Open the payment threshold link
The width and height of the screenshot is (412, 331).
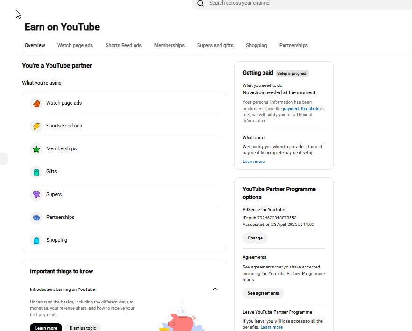point(301,109)
